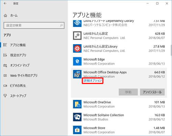This screenshot has height=136, width=172.
Task: Click the Microsoft Studios publisher text
Action: (96, 119)
